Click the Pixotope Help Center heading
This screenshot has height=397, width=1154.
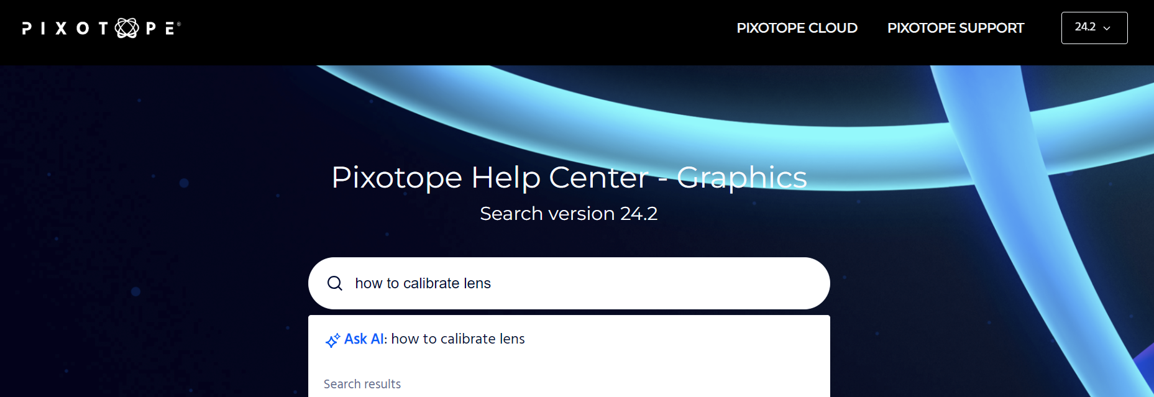[569, 178]
